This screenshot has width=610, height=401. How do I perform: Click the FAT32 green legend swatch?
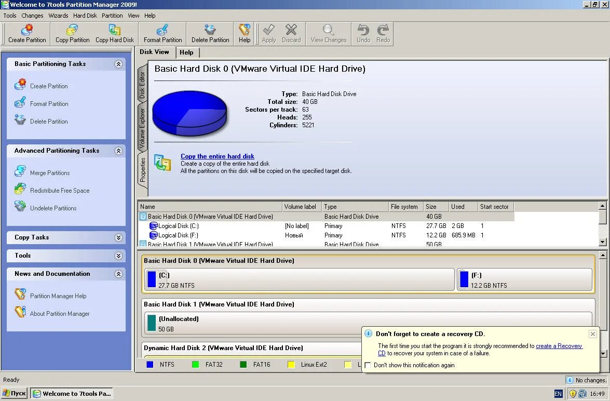[x=195, y=365]
